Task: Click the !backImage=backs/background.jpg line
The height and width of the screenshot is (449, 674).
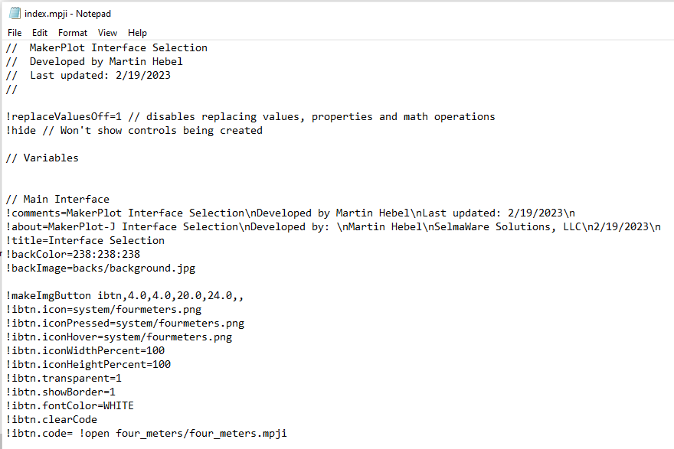Action: pos(100,268)
